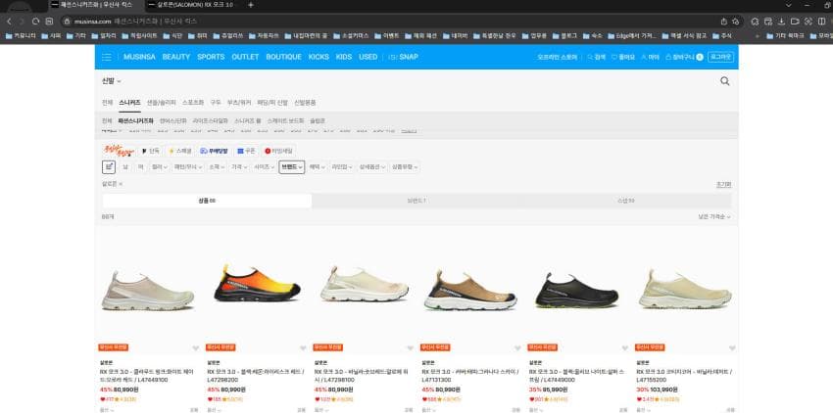Open the 소재 material filter dropdown
Image resolution: width=833 pixels, height=413 pixels.
(217, 166)
